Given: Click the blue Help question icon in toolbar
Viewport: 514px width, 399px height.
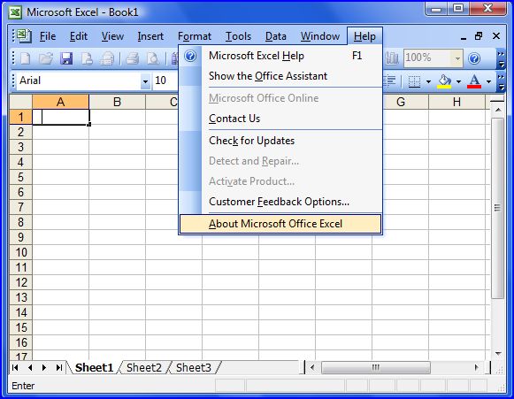Looking at the screenshot, I should tap(474, 58).
